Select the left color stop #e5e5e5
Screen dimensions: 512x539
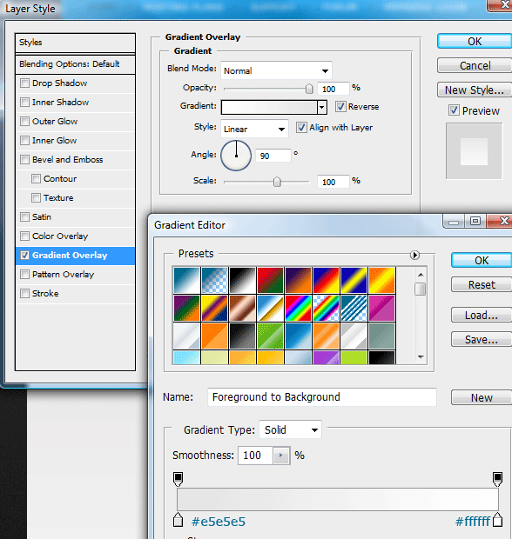[x=178, y=520]
